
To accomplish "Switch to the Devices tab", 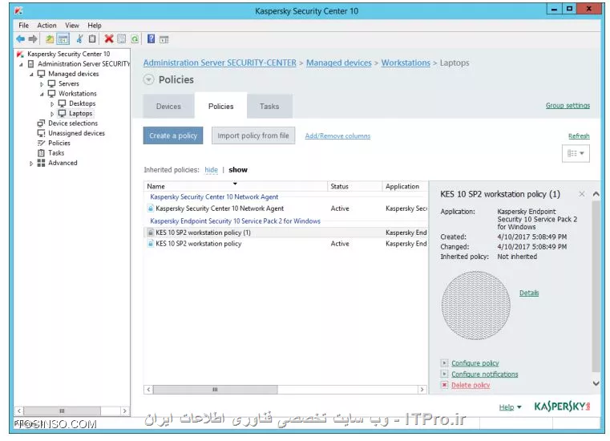I will pos(168,107).
